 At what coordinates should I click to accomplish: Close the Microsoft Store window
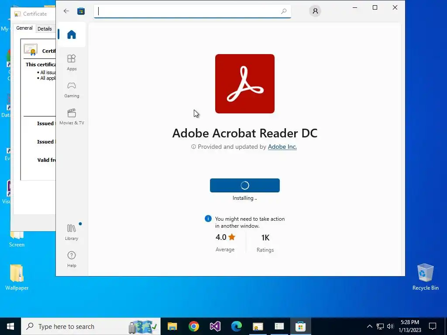[395, 7]
